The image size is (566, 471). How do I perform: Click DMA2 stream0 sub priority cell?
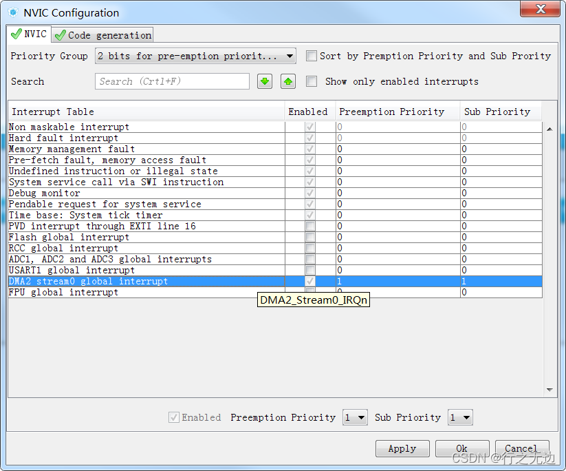(501, 282)
